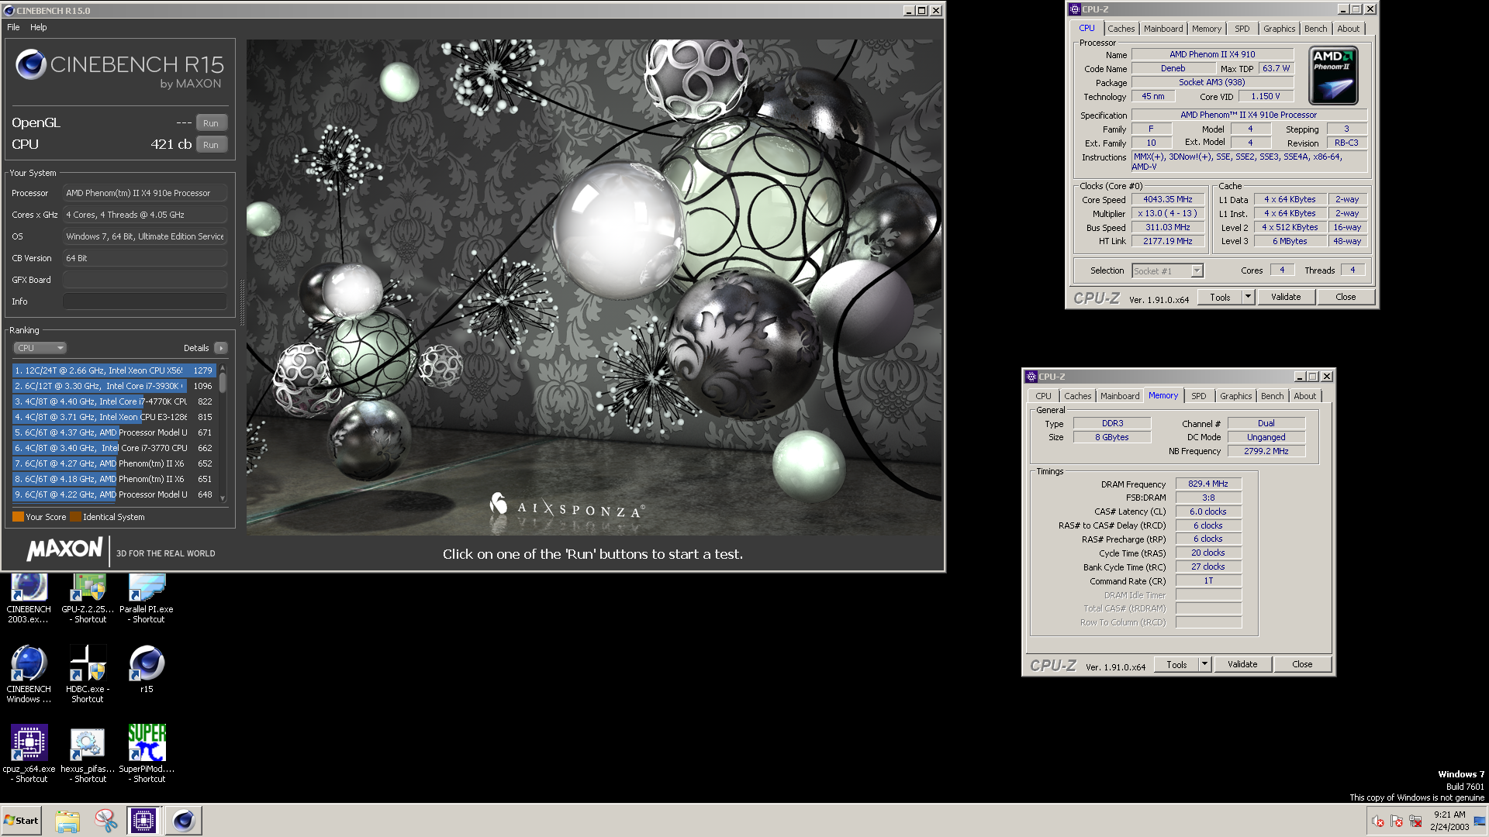Screen dimensions: 1489x837
Task: Click Validate in the Memory CPU-Z window
Action: click(1242, 664)
